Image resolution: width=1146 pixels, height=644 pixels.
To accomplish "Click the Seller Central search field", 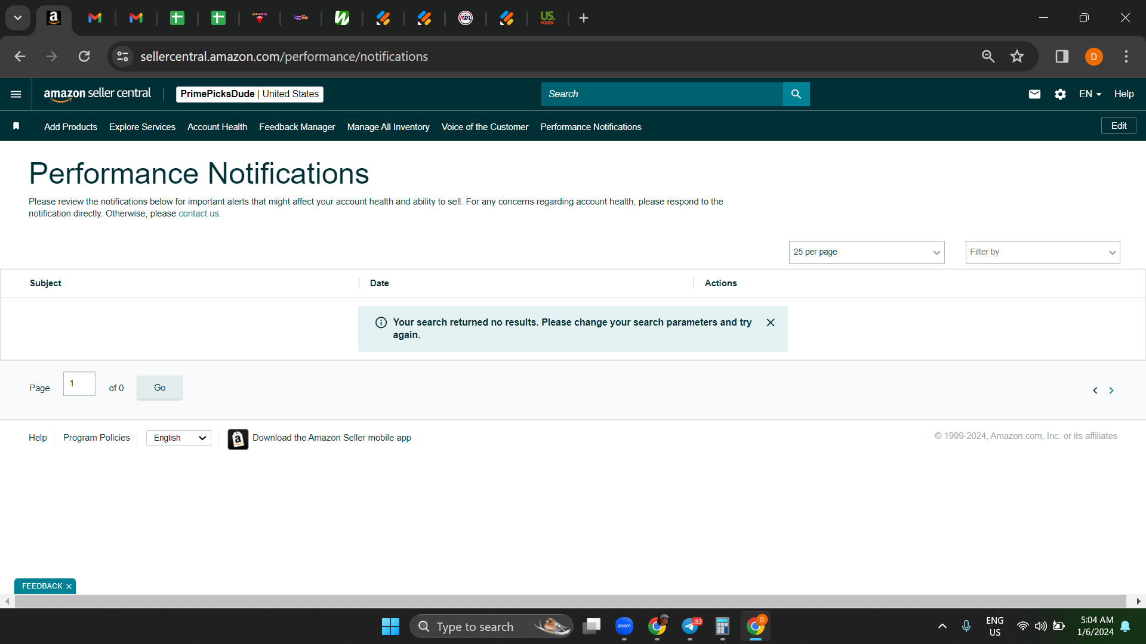I will [x=662, y=94].
